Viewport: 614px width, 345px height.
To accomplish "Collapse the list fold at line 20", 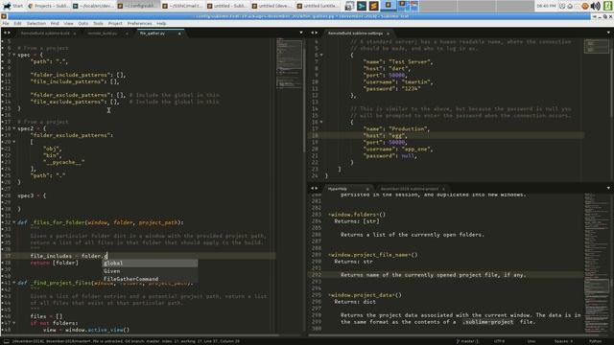I will [x=14, y=142].
